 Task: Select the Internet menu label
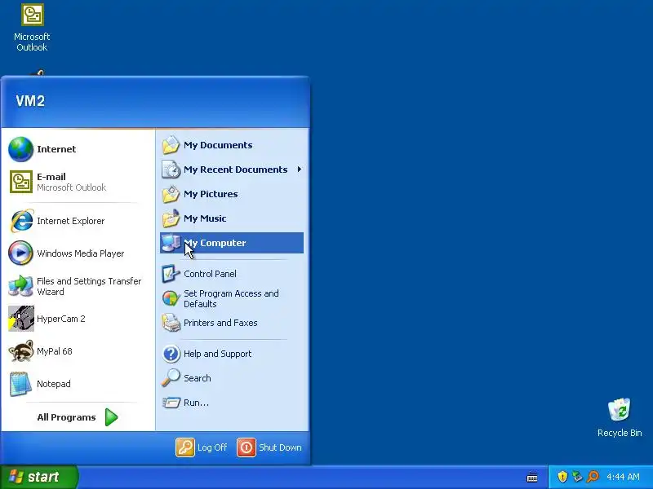pyautogui.click(x=56, y=149)
